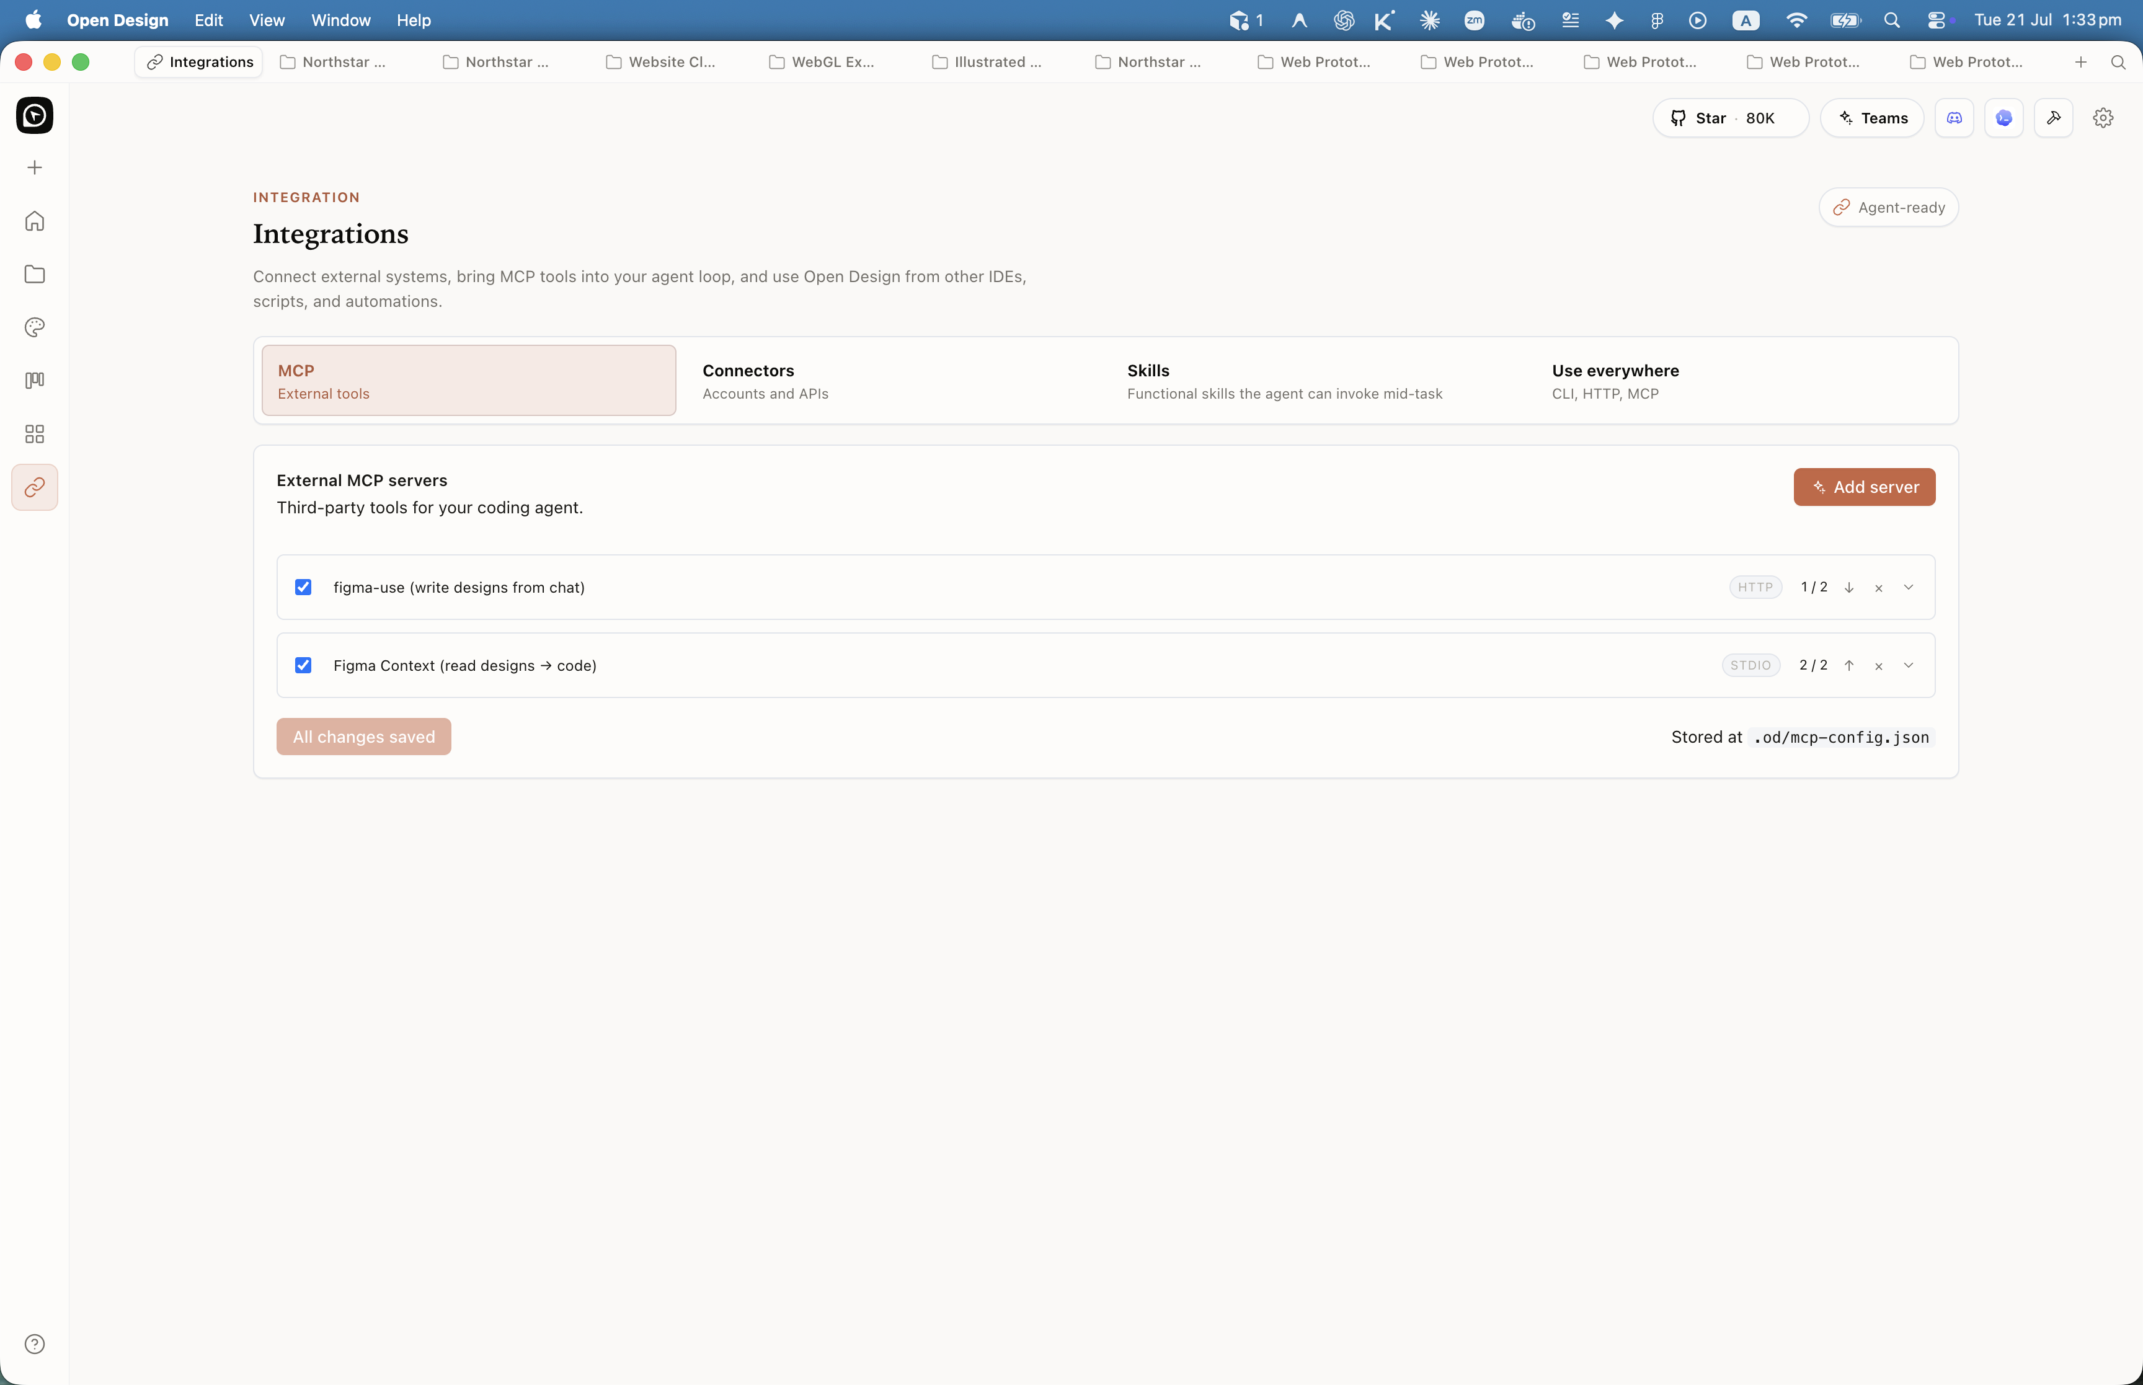Click the Teams button
The image size is (2143, 1385).
tap(1871, 118)
